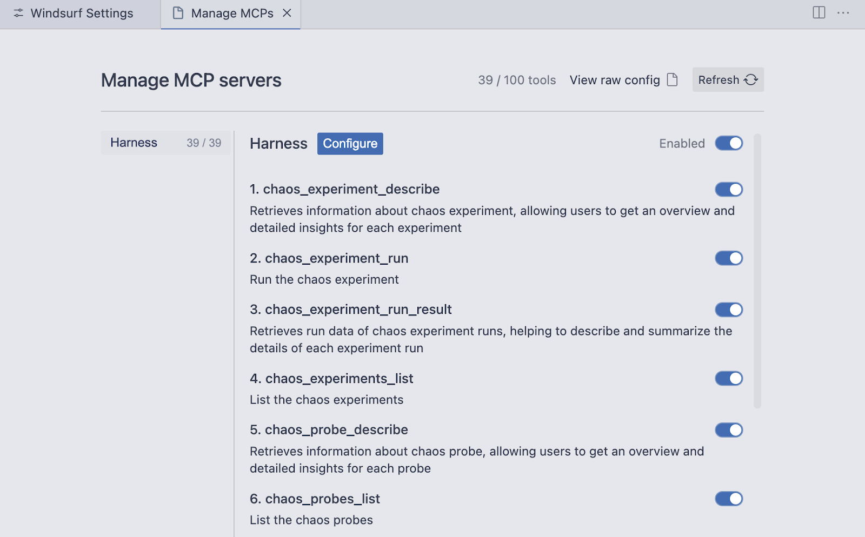Click the 4. chaos_experiments_list title
The image size is (865, 537).
331,379
